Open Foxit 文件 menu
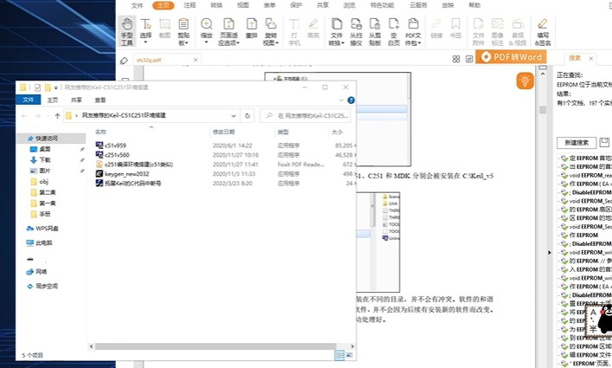612x368 pixels. [137, 5]
